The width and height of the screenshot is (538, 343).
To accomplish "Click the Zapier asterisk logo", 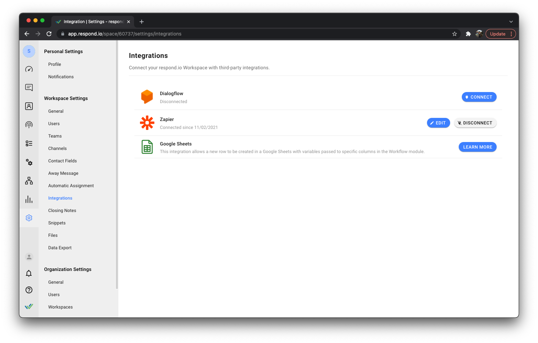I will tap(147, 123).
